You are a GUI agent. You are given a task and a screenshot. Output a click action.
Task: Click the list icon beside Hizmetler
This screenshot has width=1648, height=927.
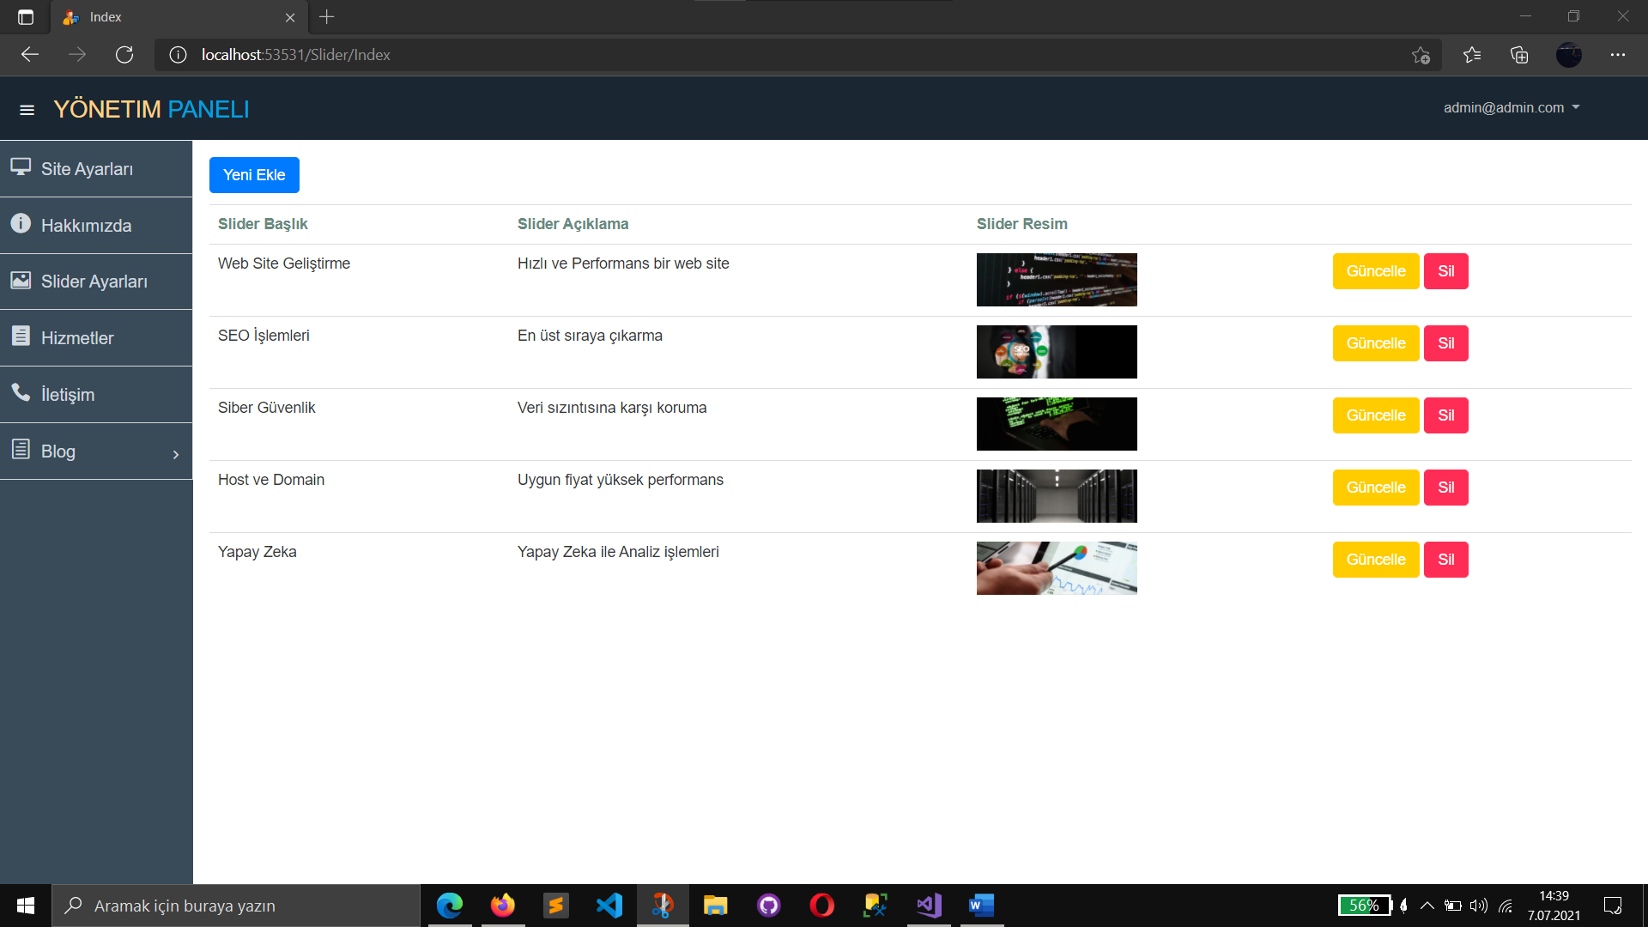[21, 336]
